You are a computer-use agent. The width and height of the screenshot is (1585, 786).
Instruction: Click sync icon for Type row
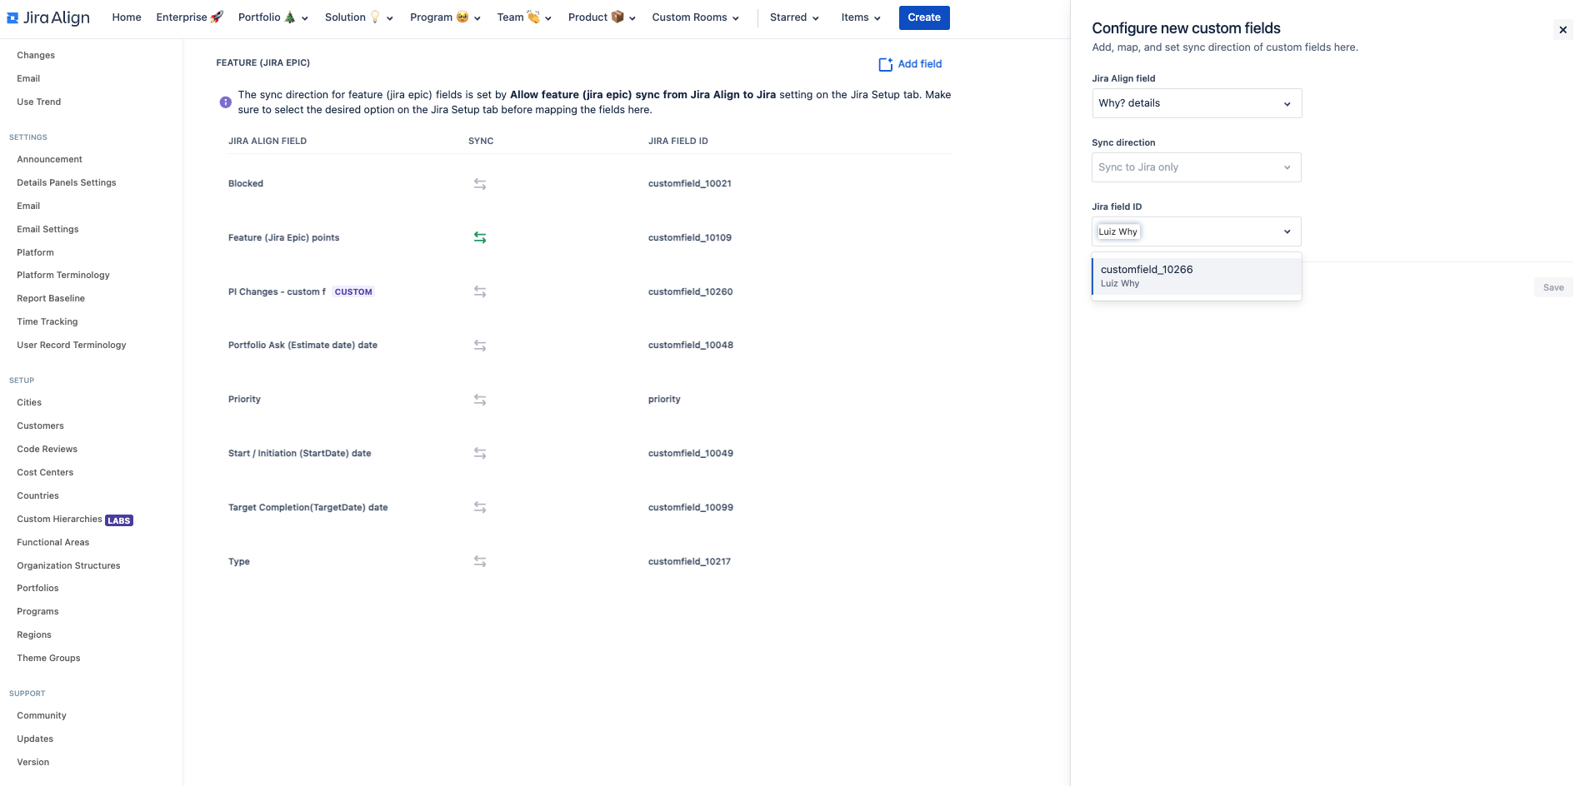[480, 562]
